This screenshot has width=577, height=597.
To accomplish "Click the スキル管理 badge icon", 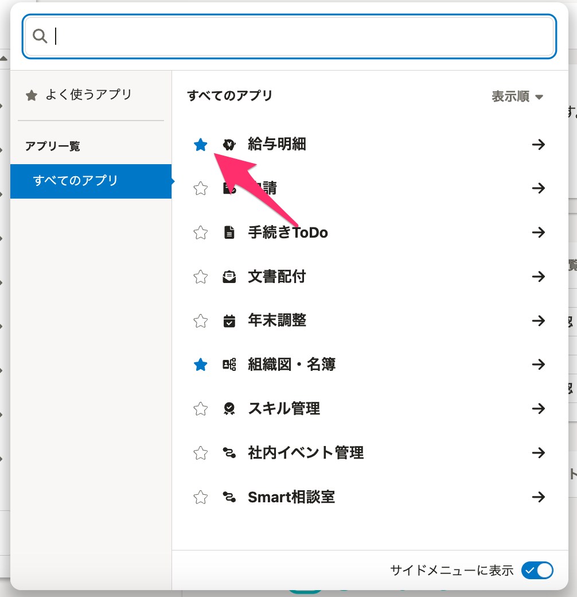I will click(229, 409).
